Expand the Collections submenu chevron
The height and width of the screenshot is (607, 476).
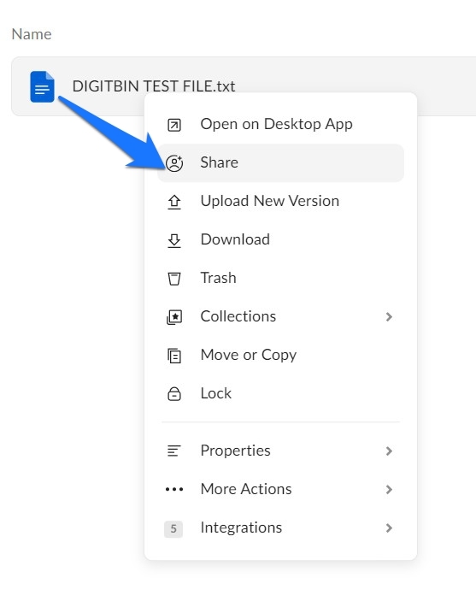[x=389, y=316]
